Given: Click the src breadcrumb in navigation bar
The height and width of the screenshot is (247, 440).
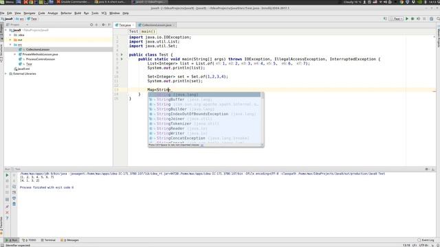Looking at the screenshot, I should coord(20,19).
